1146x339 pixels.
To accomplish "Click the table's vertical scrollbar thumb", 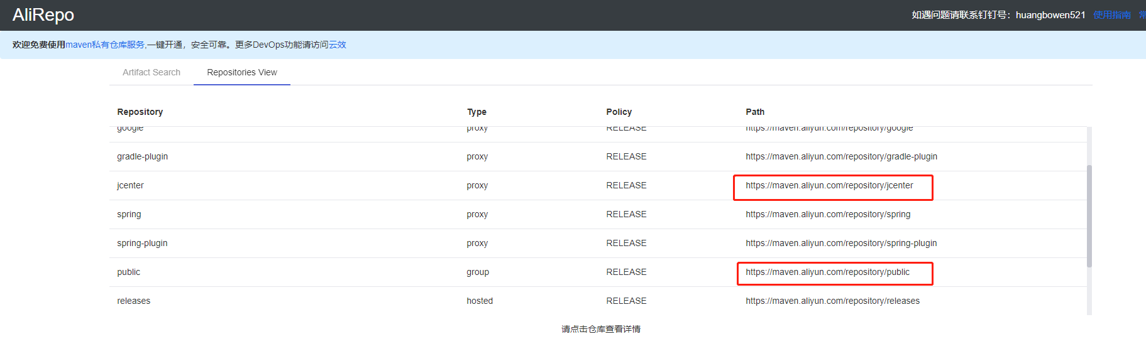I will click(1089, 216).
